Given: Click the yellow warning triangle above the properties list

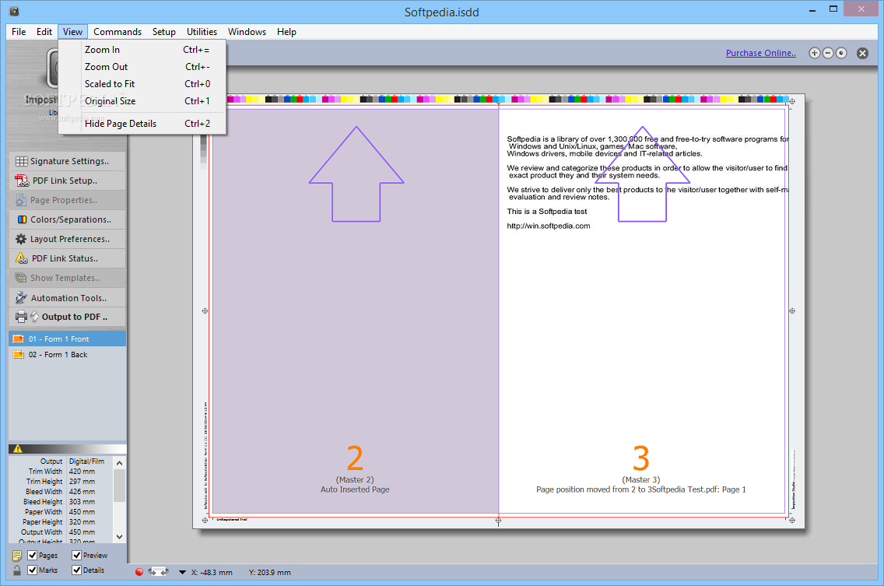Looking at the screenshot, I should click(x=18, y=449).
